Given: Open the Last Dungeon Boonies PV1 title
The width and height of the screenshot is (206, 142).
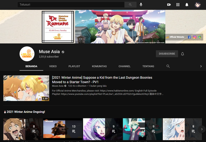Looking at the screenshot, I should (102, 80).
